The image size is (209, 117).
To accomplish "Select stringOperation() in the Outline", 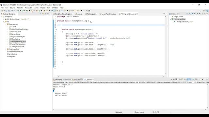I will [183, 22].
